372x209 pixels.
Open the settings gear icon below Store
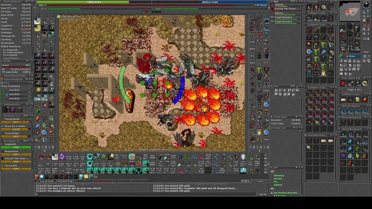tap(364, 61)
